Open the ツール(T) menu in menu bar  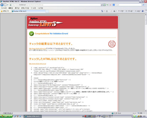33,8
